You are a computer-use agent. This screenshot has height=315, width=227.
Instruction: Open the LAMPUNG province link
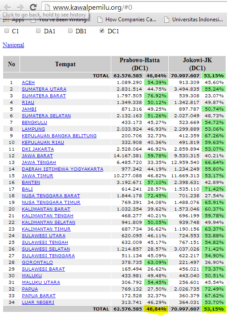click(33, 129)
